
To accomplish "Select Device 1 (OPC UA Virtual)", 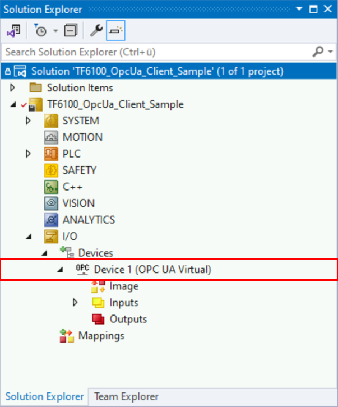I will (x=152, y=270).
